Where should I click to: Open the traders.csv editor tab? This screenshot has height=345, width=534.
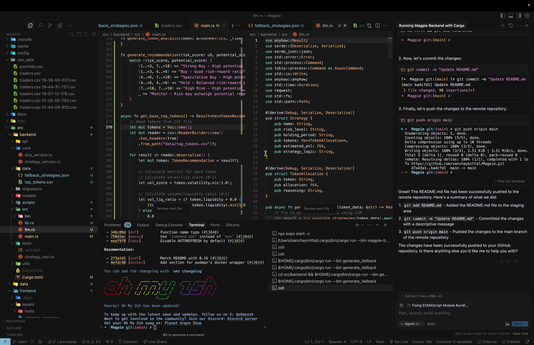[171, 26]
